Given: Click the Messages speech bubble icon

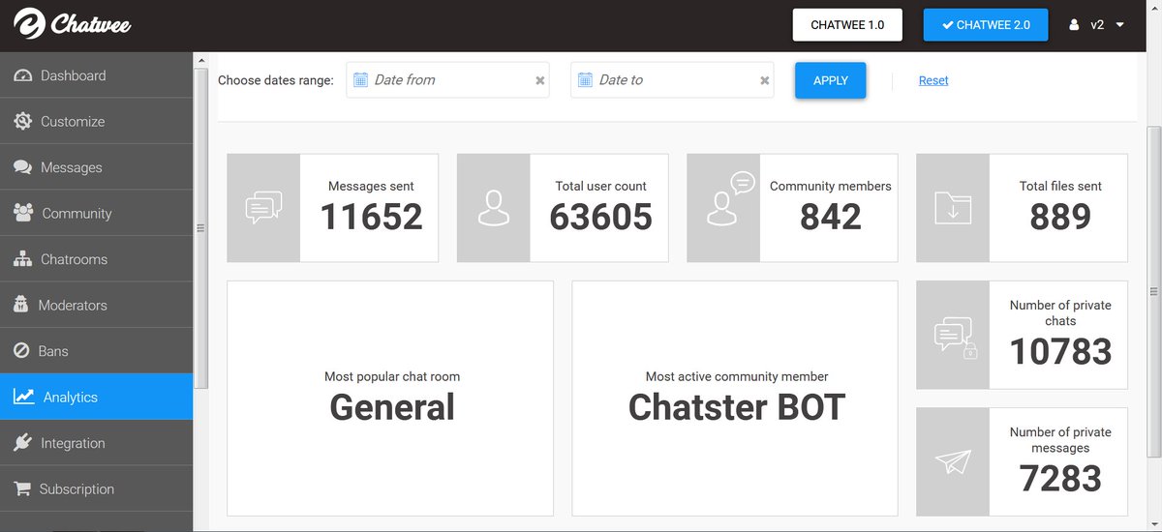Looking at the screenshot, I should point(23,167).
